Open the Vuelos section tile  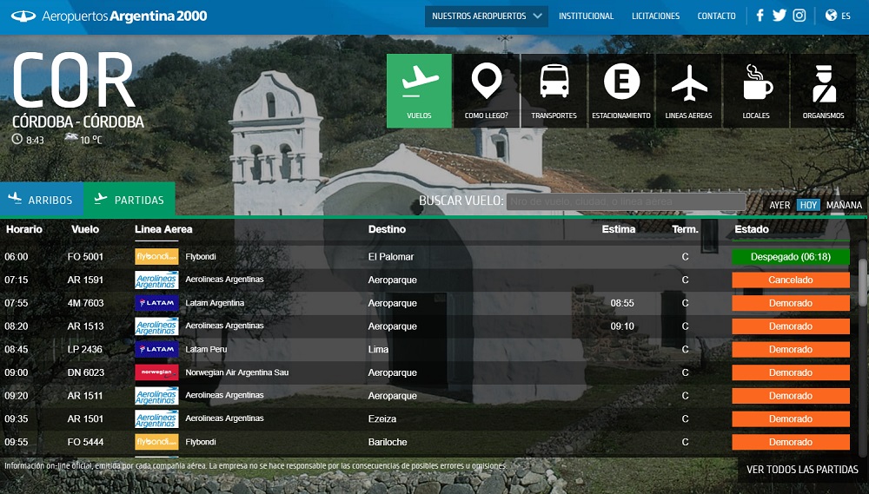coord(419,91)
